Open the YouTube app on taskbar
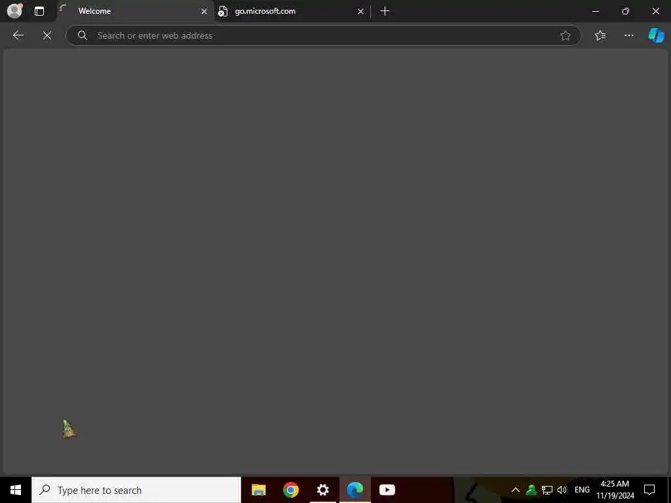The image size is (671, 503). 387,490
